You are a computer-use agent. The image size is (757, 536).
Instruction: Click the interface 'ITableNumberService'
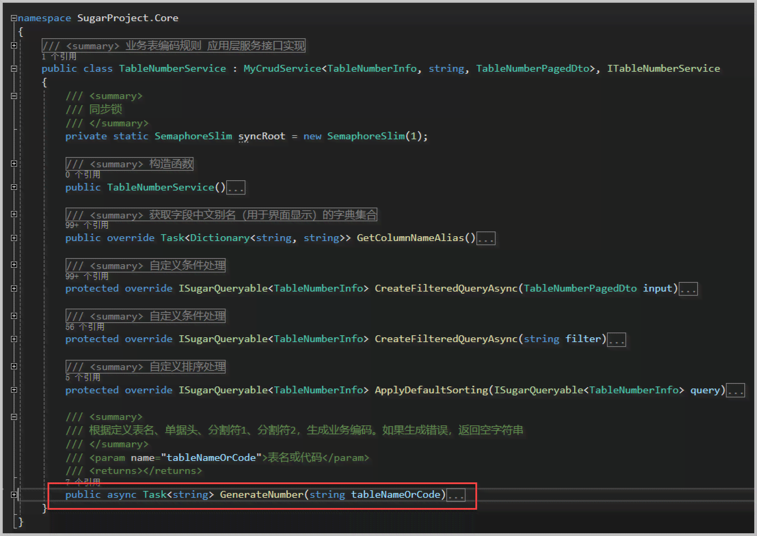click(663, 69)
